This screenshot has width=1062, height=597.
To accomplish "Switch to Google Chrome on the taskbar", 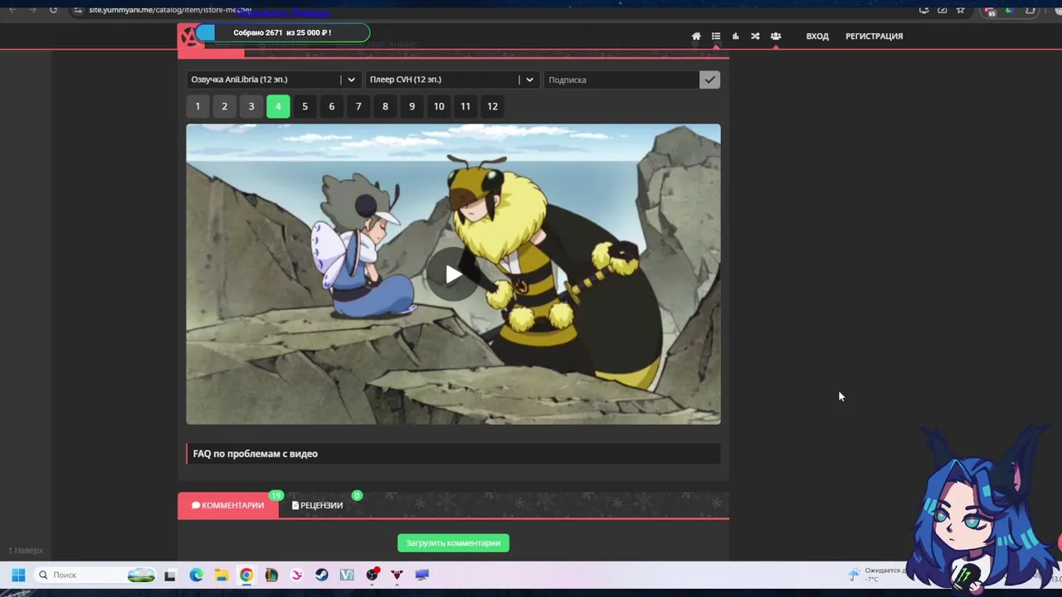I will coord(246,575).
